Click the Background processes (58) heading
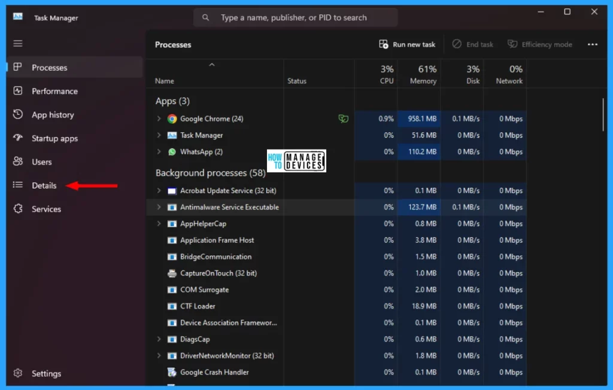This screenshot has height=390, width=613. [211, 173]
